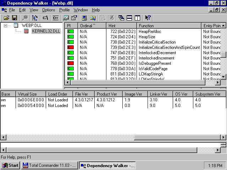Click the Open file toolbar icon

pyautogui.click(x=7, y=18)
